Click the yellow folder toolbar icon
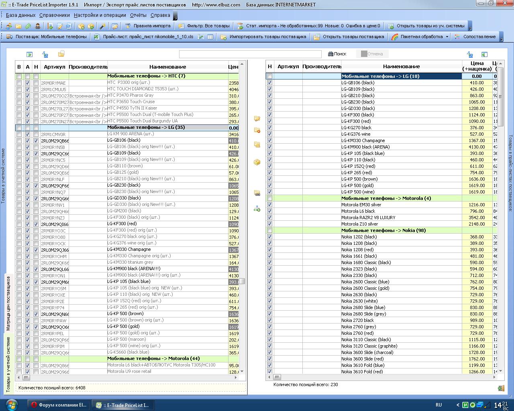 click(x=18, y=26)
